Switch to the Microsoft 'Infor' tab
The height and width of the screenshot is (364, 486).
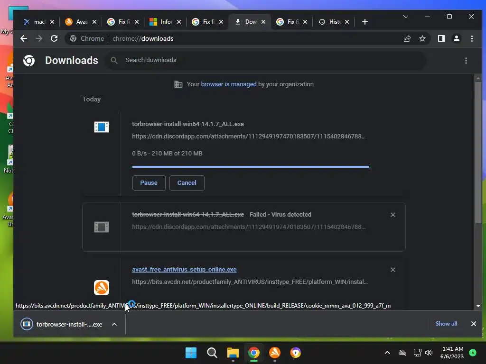[x=166, y=22]
